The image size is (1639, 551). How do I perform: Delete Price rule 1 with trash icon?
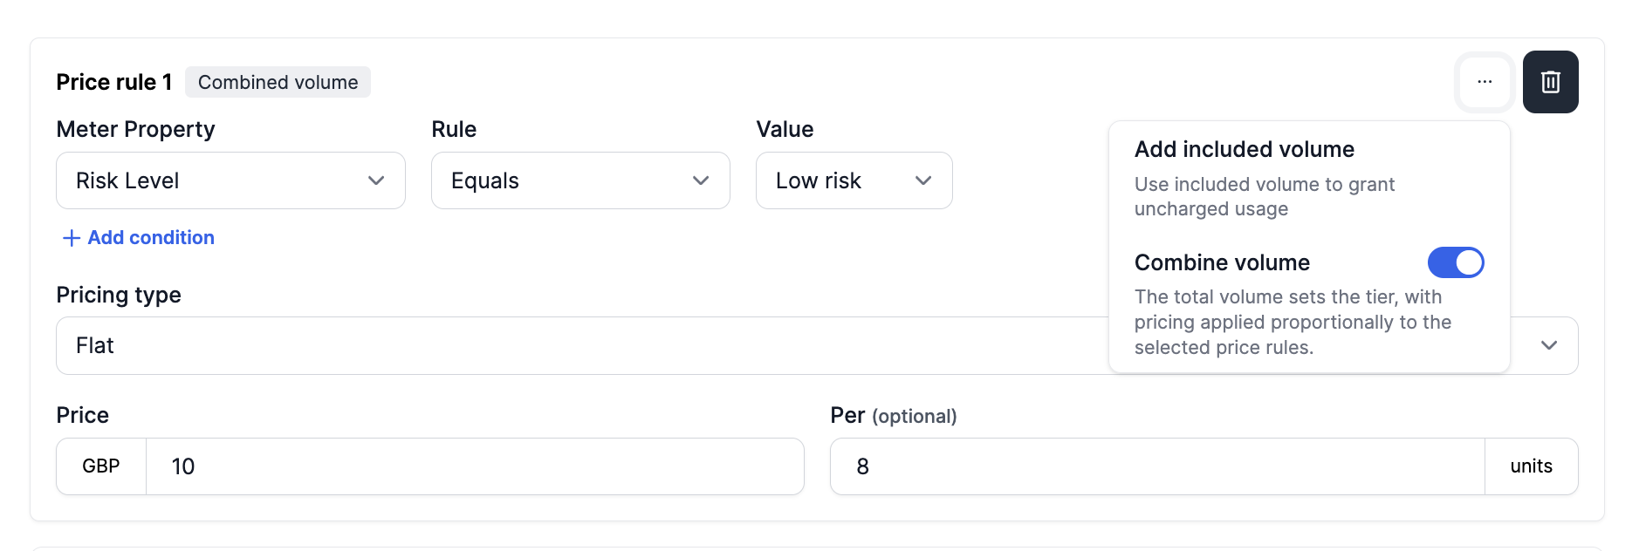1550,82
